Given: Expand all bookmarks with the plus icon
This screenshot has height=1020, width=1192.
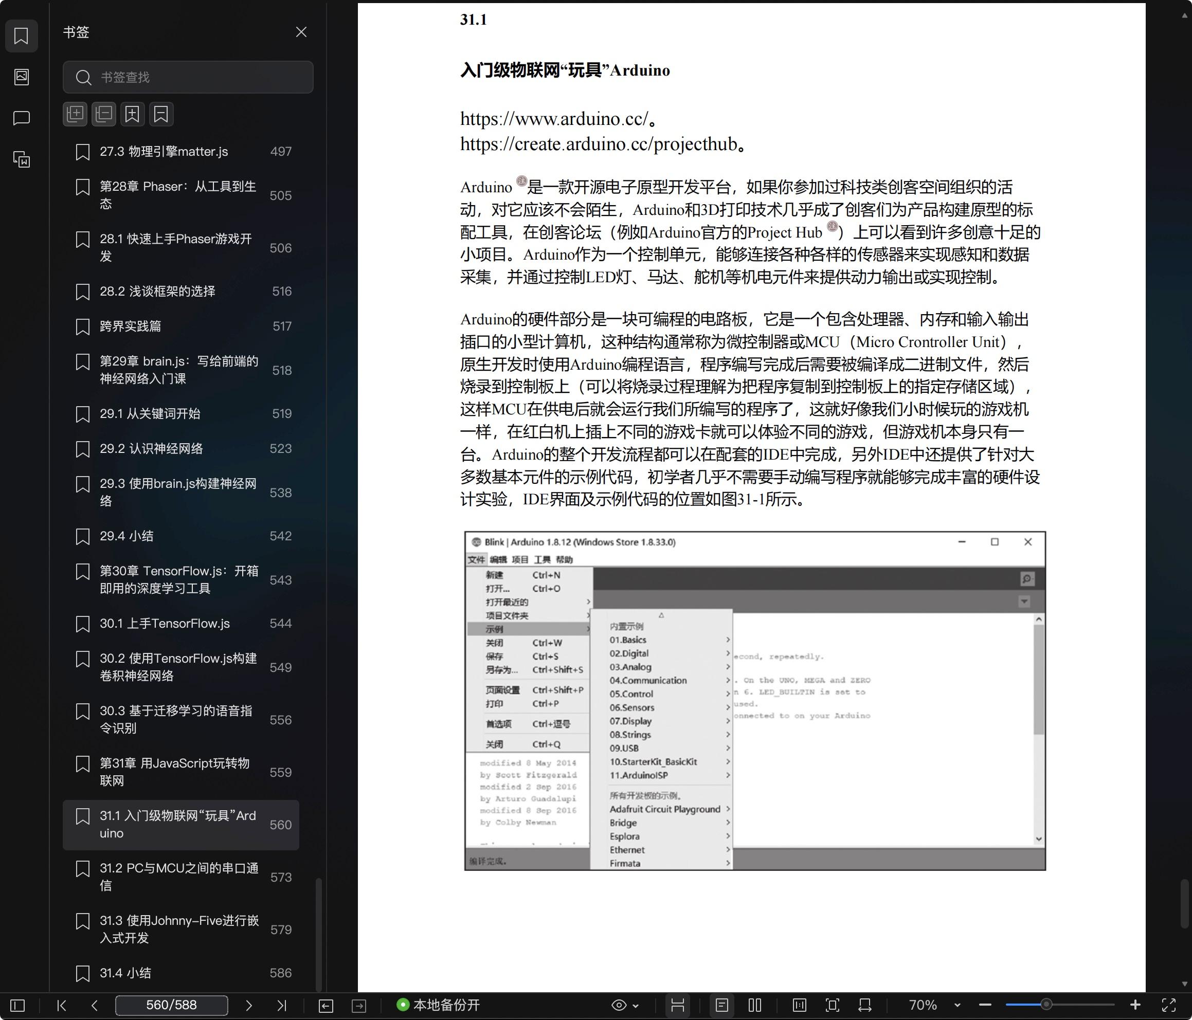Looking at the screenshot, I should pyautogui.click(x=76, y=114).
